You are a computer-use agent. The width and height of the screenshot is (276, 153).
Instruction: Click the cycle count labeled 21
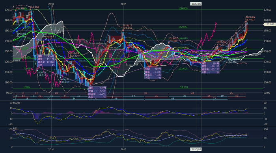[x=156, y=96]
